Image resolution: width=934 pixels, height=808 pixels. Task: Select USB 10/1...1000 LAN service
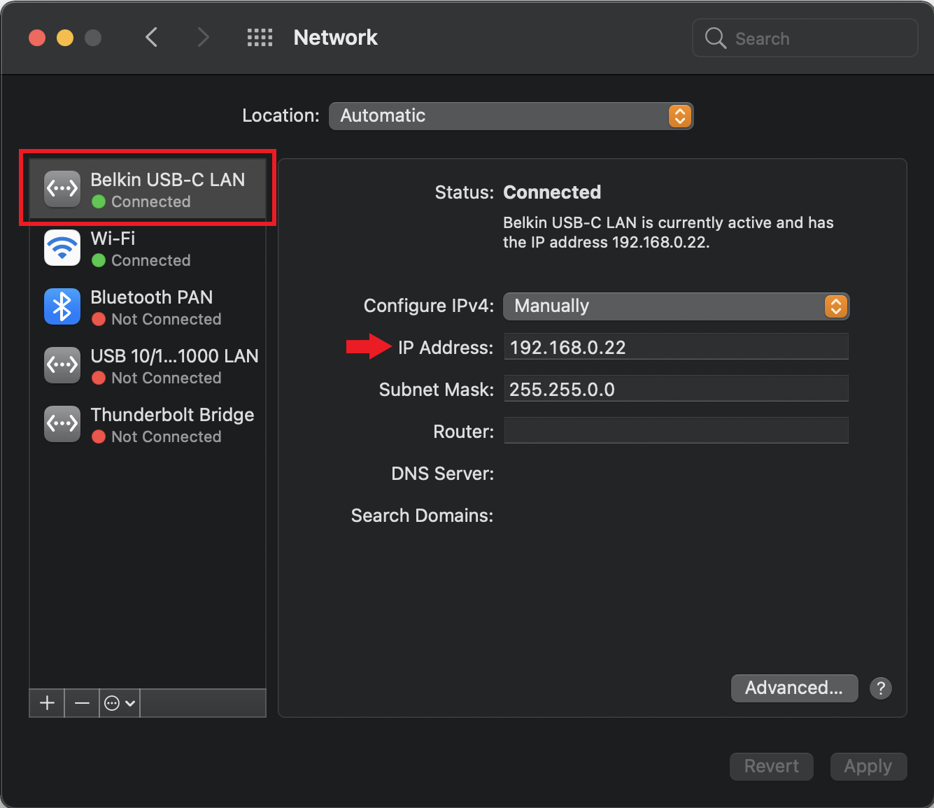pyautogui.click(x=148, y=366)
